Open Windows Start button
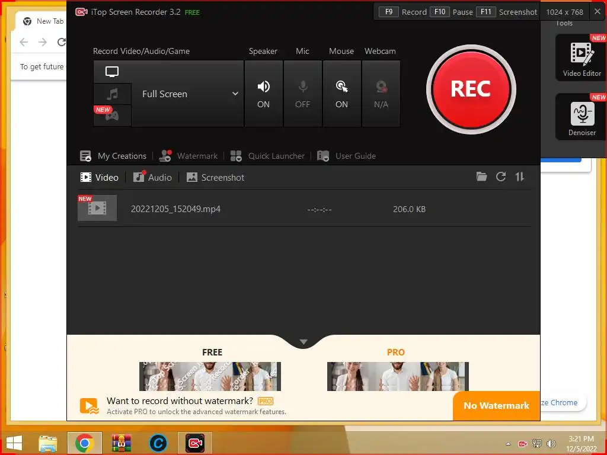Viewport: 607px width, 455px height. [14, 443]
